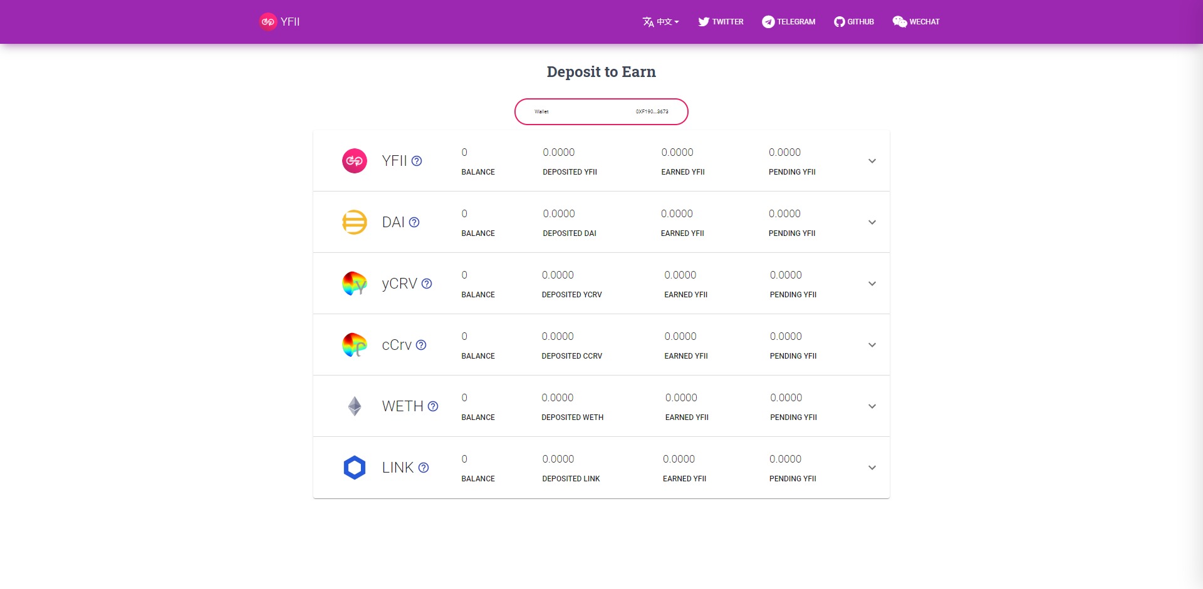
Task: Click EARNED YFII in the YFII row
Action: pyautogui.click(x=683, y=172)
